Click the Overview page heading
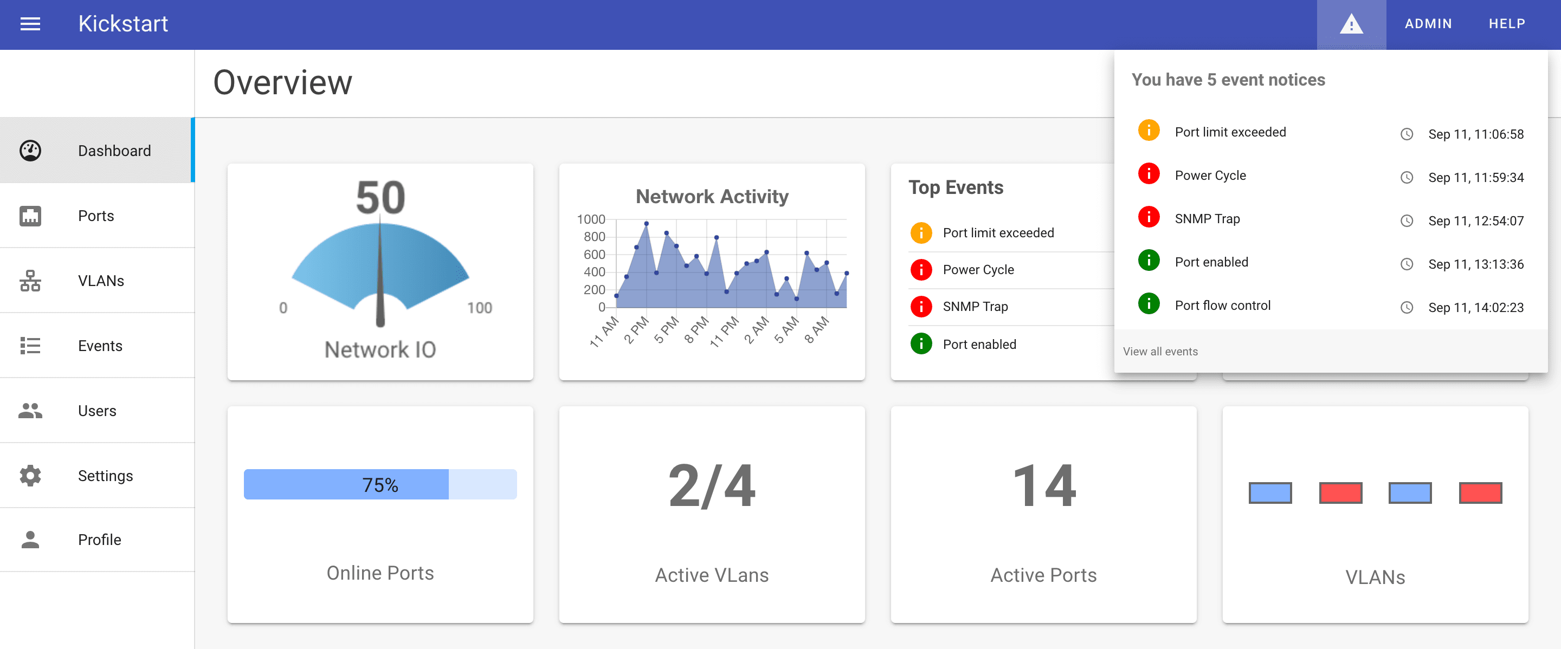 click(282, 82)
